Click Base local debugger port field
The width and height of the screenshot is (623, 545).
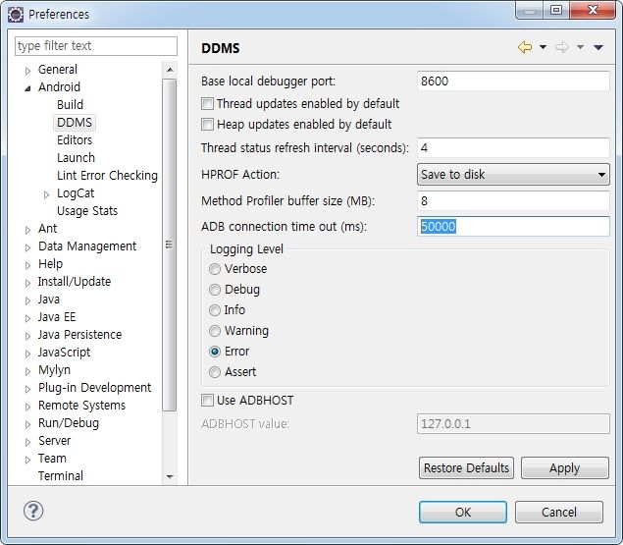(513, 82)
